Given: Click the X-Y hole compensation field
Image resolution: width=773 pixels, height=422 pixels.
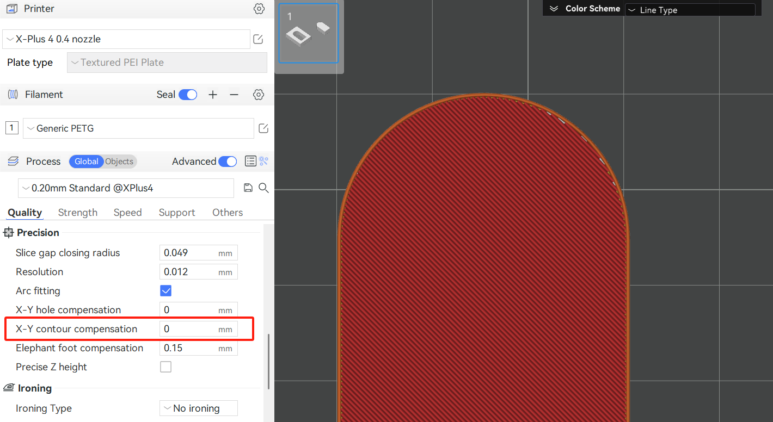Looking at the screenshot, I should tap(198, 310).
